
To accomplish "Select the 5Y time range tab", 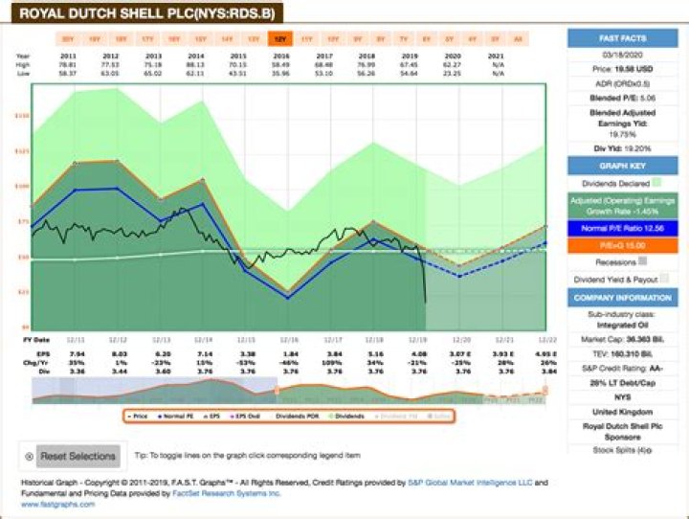I will [x=449, y=39].
